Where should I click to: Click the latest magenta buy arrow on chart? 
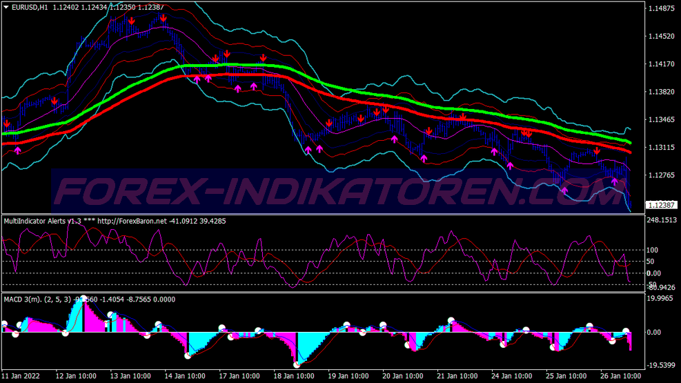tap(614, 181)
